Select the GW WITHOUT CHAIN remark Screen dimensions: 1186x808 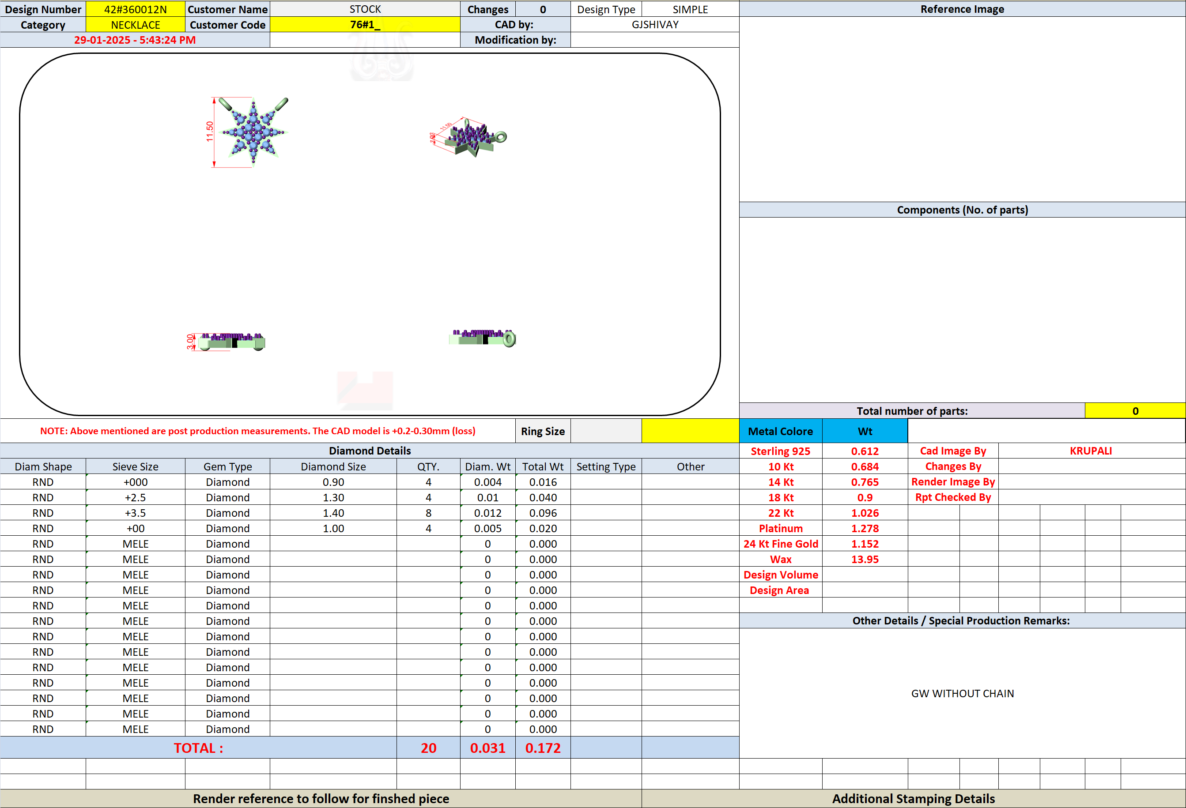962,693
